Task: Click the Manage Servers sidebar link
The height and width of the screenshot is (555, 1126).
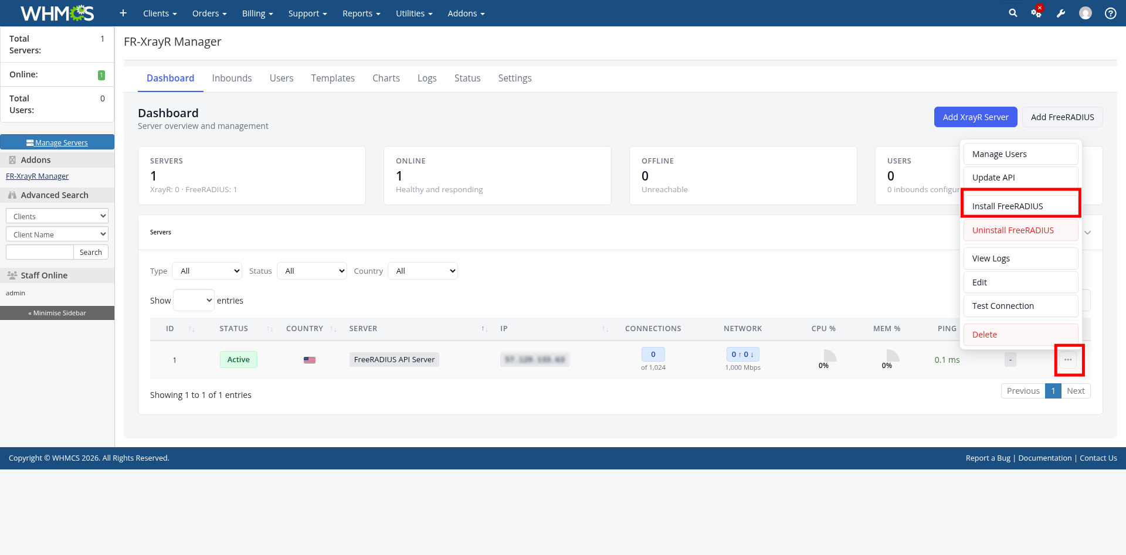Action: (x=57, y=142)
